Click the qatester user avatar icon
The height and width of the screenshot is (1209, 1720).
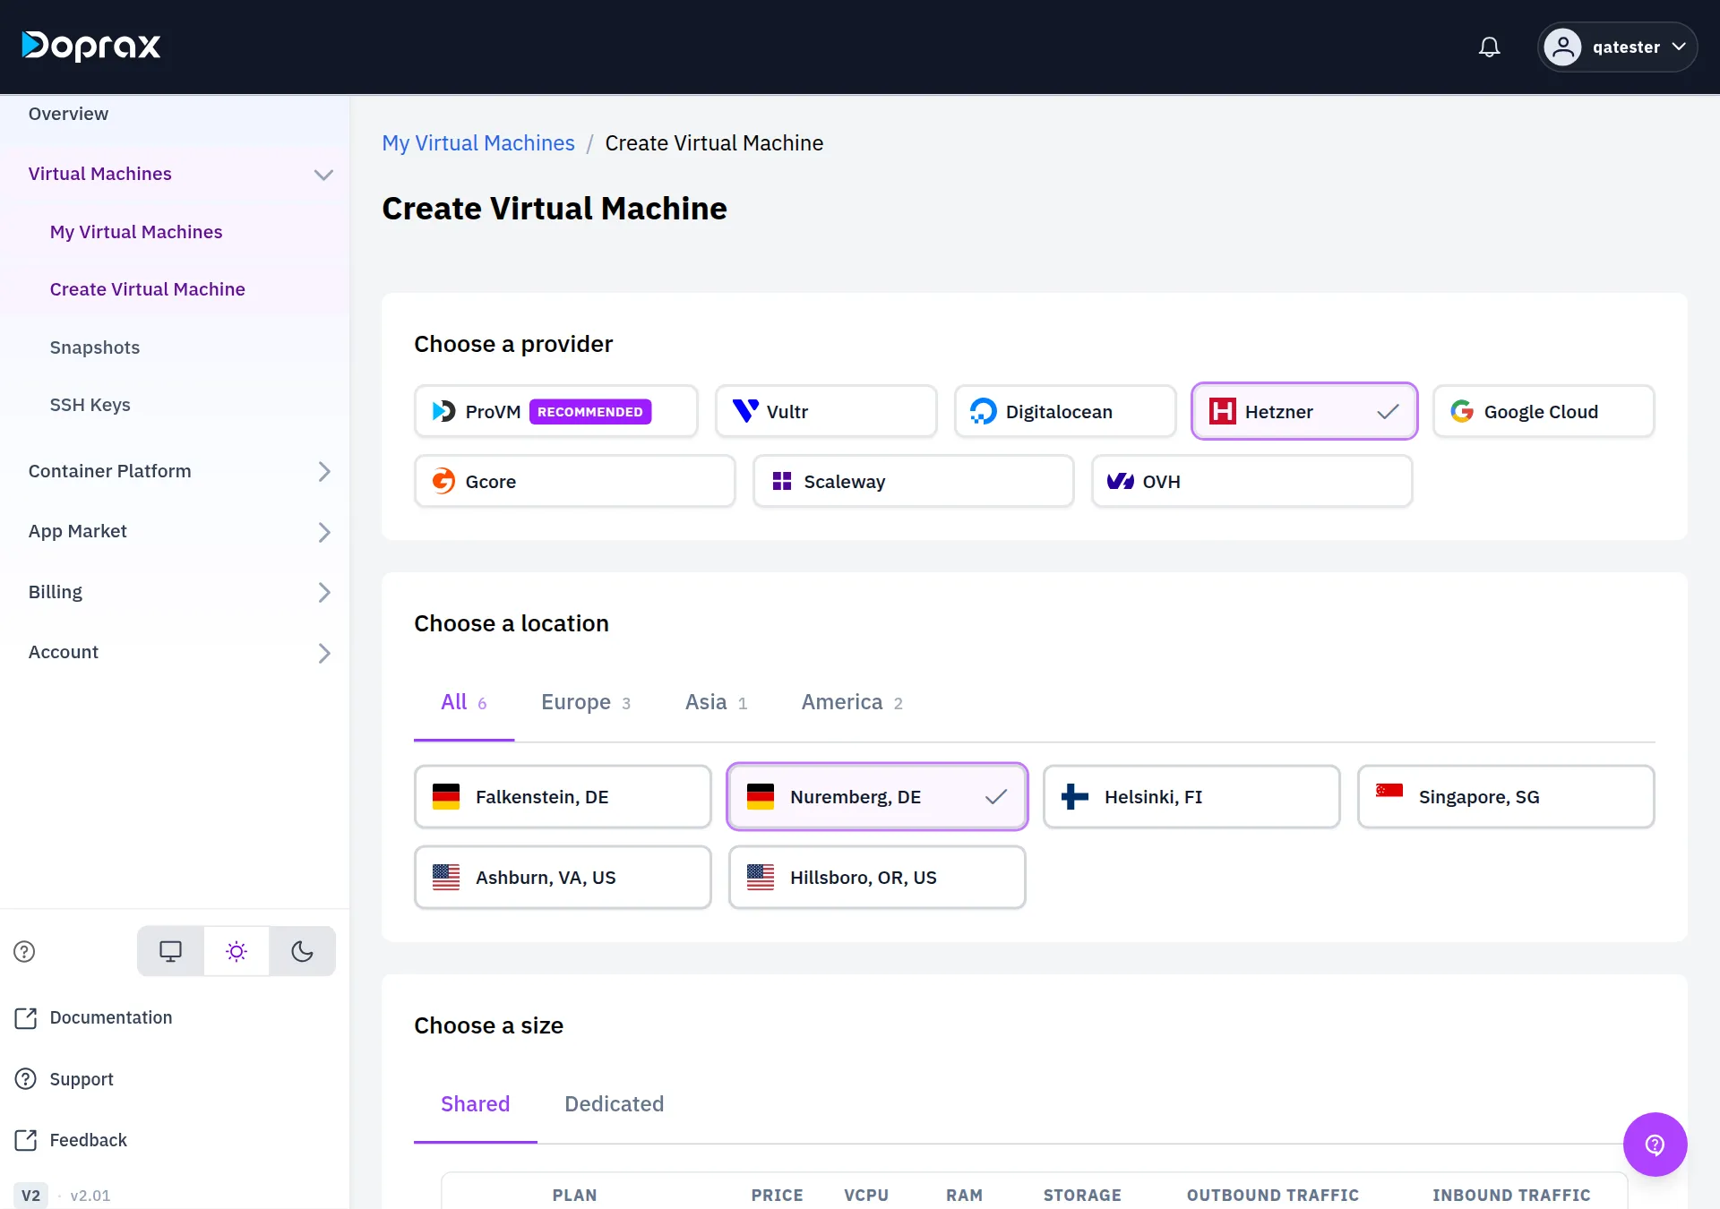[x=1562, y=47]
